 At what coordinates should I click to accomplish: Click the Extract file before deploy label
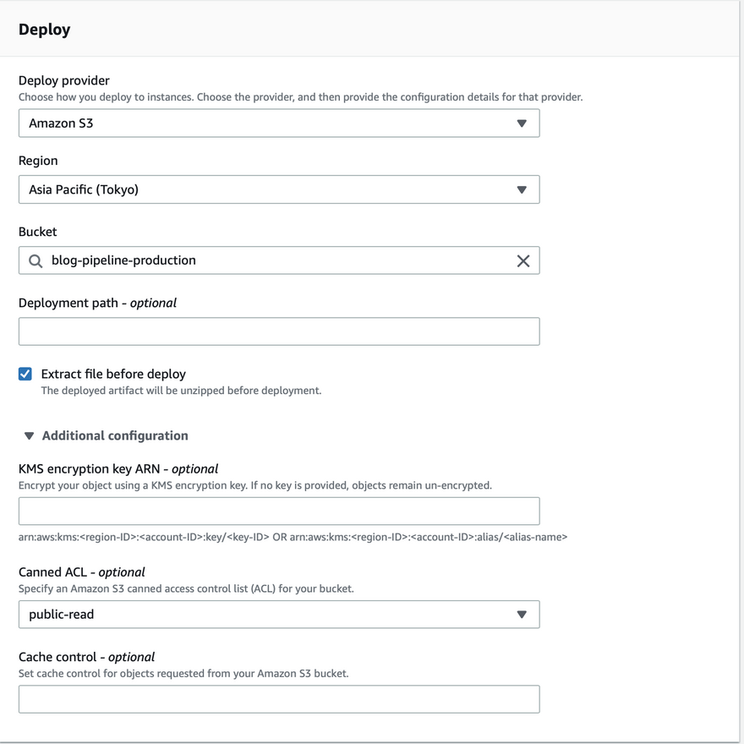113,374
